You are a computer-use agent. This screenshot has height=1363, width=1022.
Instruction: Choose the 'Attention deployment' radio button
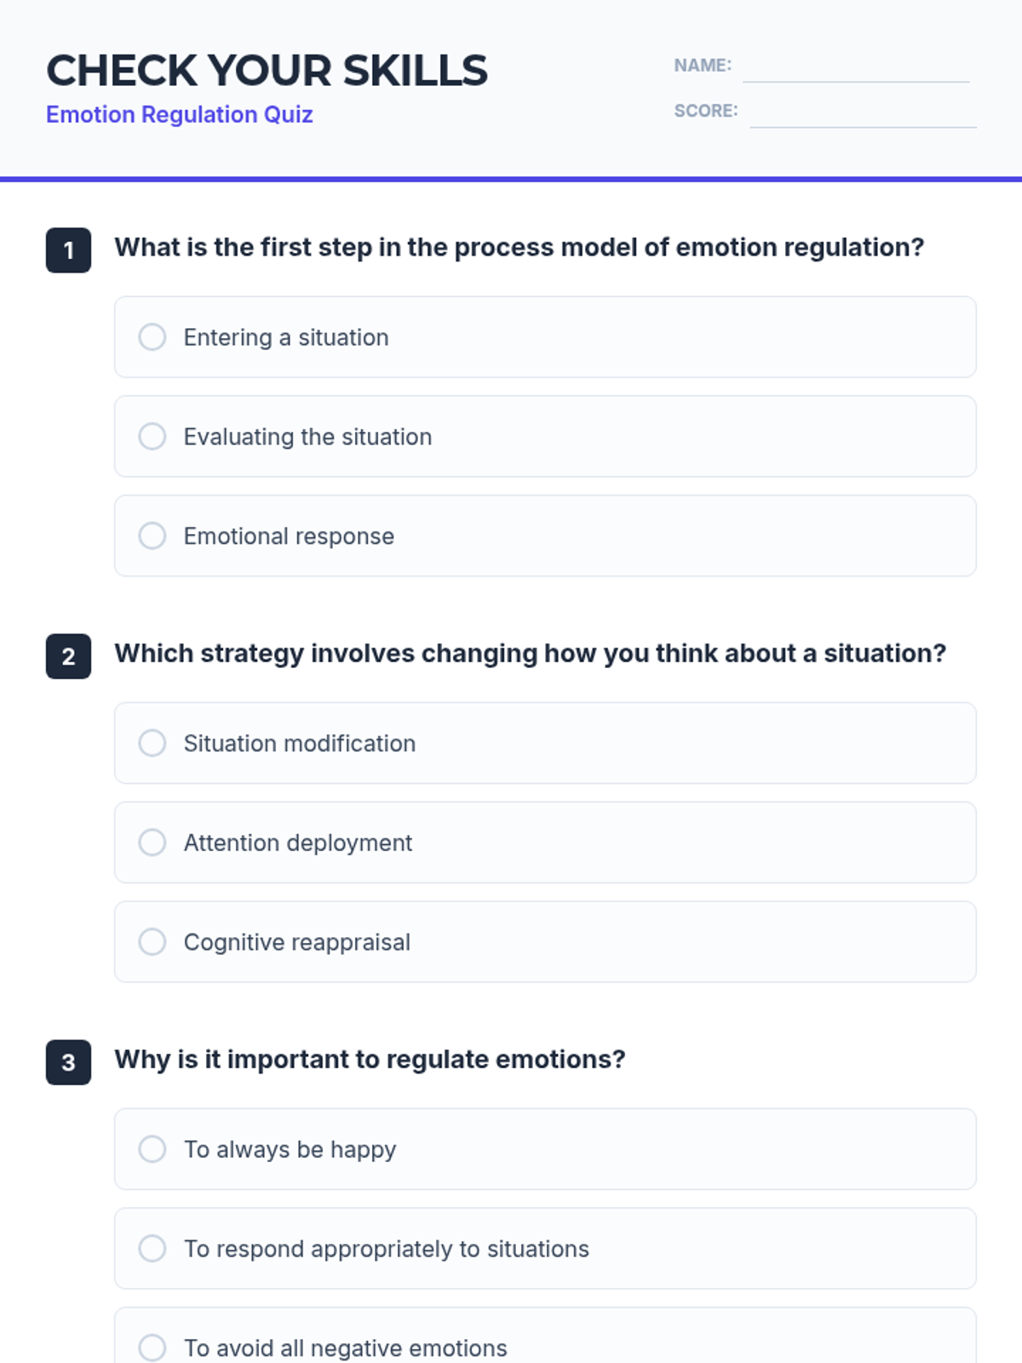point(152,843)
